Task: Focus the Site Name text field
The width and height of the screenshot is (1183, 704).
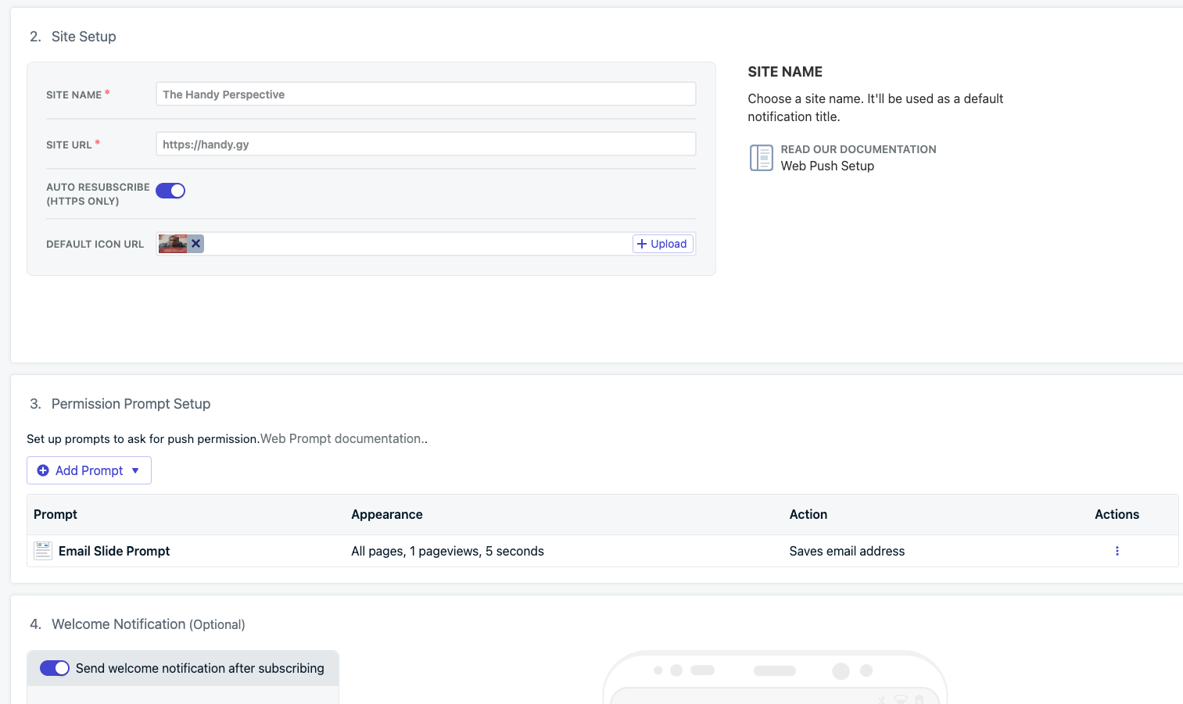Action: pos(425,95)
